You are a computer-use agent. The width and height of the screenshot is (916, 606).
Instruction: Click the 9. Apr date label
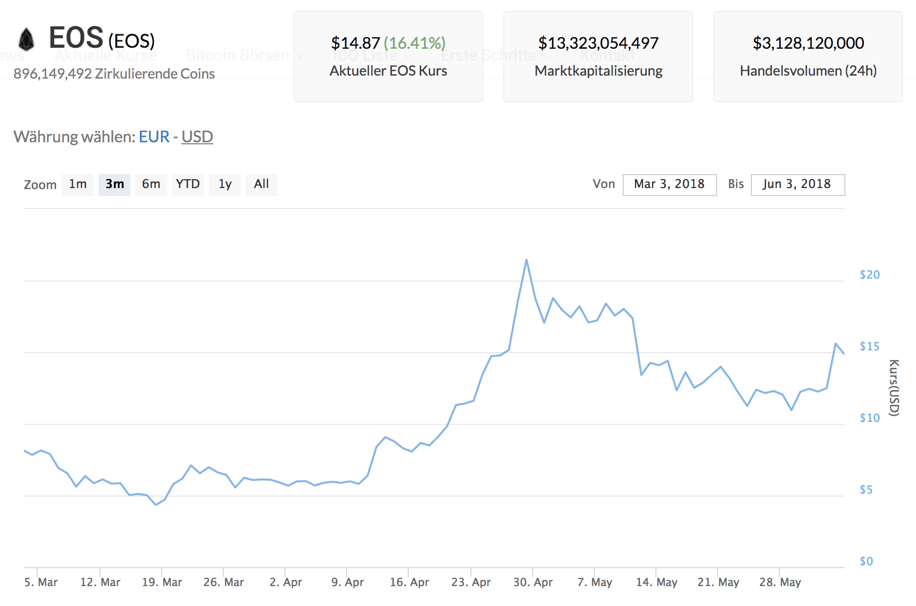pos(348,582)
